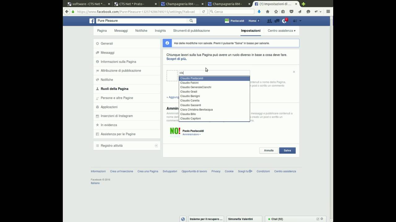
Task: Switch to the Messaggi tab
Action: point(121,31)
